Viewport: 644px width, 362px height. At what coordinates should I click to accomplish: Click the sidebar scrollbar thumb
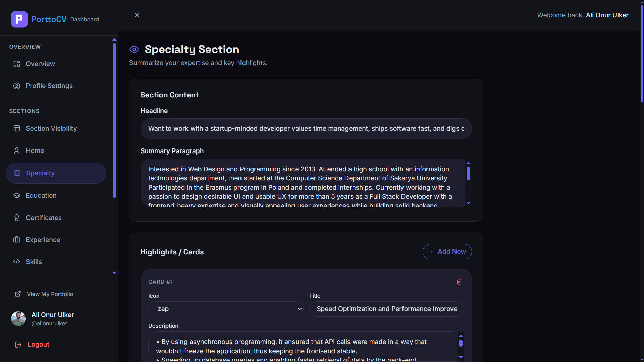click(x=114, y=120)
